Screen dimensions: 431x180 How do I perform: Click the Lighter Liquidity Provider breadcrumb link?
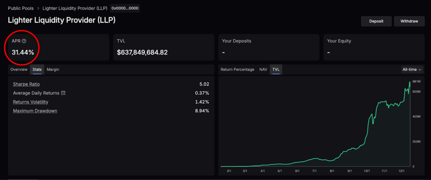click(x=74, y=8)
